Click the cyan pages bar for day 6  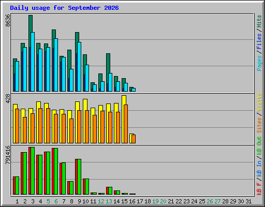[x=56, y=65]
